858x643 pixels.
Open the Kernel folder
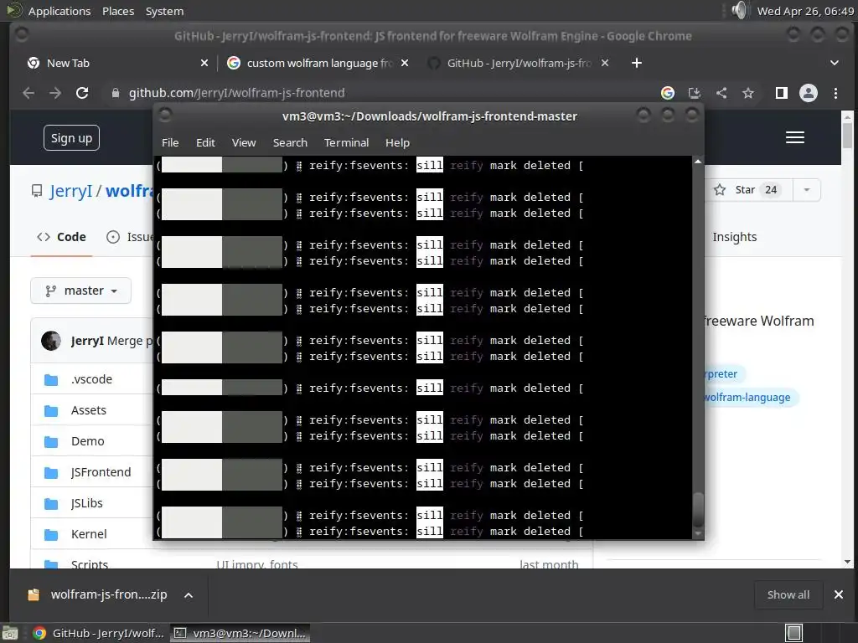coord(89,534)
